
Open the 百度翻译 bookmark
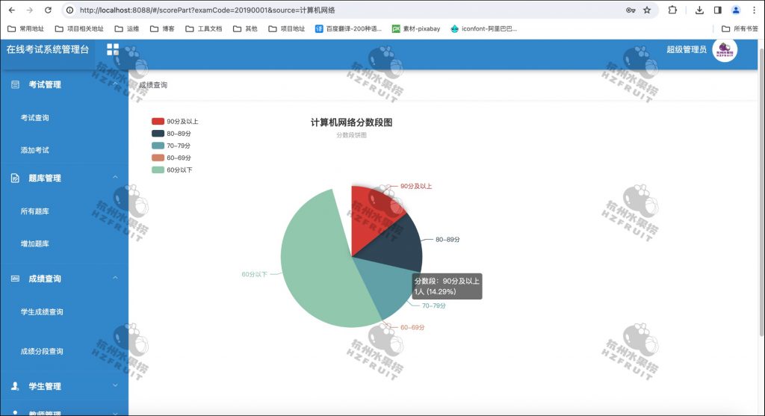pos(348,29)
